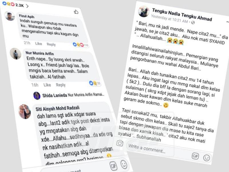The image size is (229, 172).
Task: Tap the thumbs-up icon above comments
Action: tap(76, 12)
